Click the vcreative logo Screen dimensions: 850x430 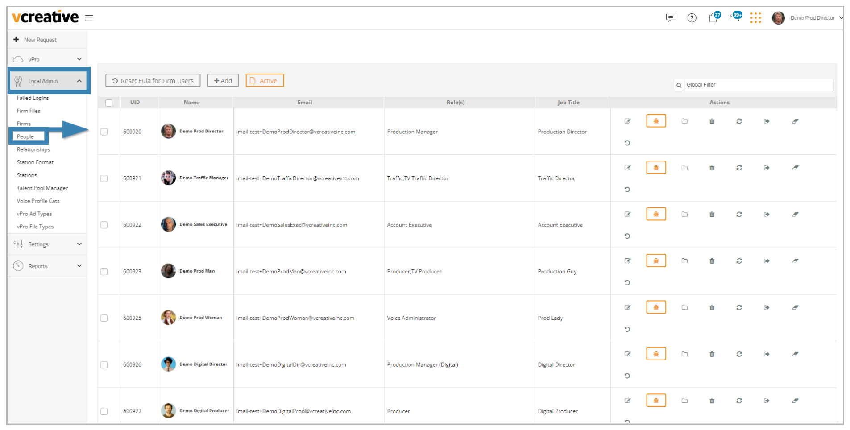45,17
